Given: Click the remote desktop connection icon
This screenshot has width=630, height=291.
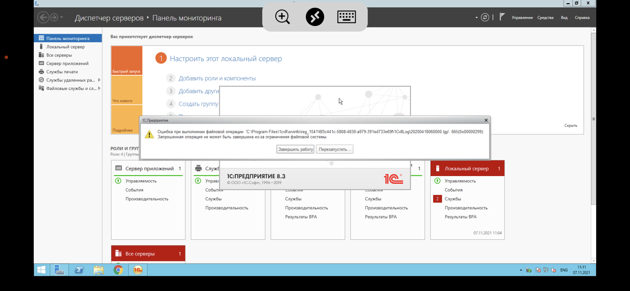Looking at the screenshot, I should click(x=315, y=17).
